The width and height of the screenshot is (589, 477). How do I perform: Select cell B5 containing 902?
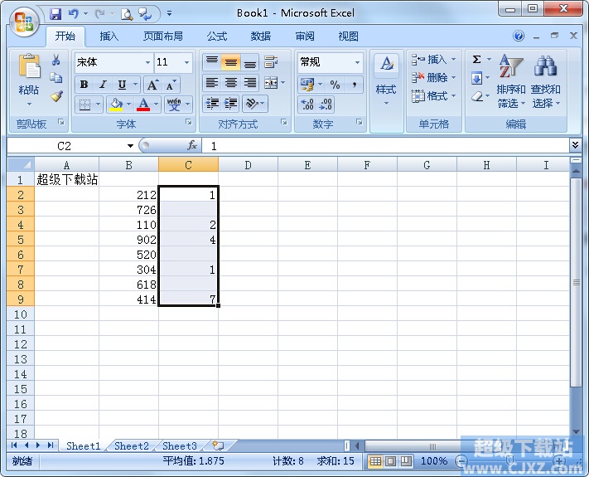(x=128, y=240)
